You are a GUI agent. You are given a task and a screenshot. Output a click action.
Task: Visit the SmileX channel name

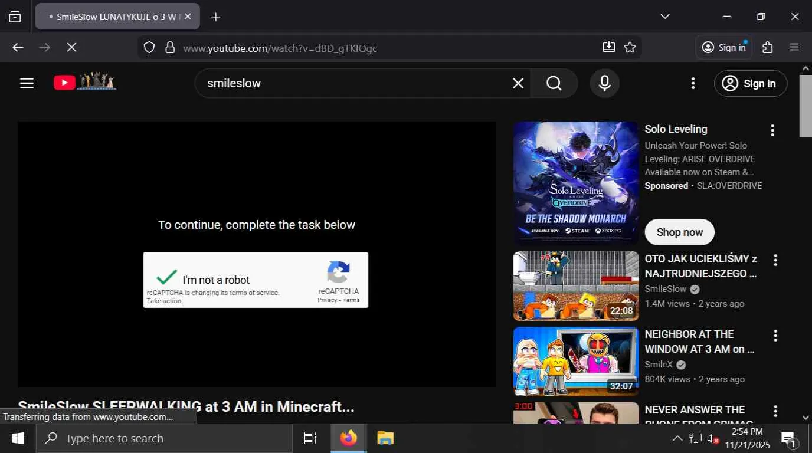pyautogui.click(x=659, y=365)
